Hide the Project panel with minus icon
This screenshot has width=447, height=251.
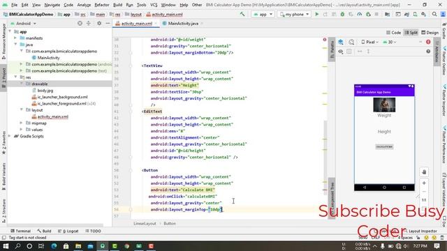[x=108, y=23]
